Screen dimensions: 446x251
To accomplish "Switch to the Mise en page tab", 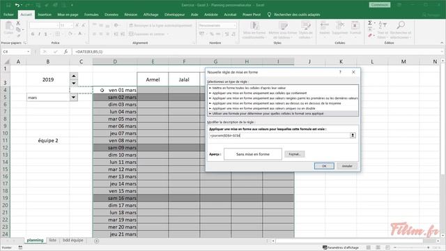I will pos(68,15).
